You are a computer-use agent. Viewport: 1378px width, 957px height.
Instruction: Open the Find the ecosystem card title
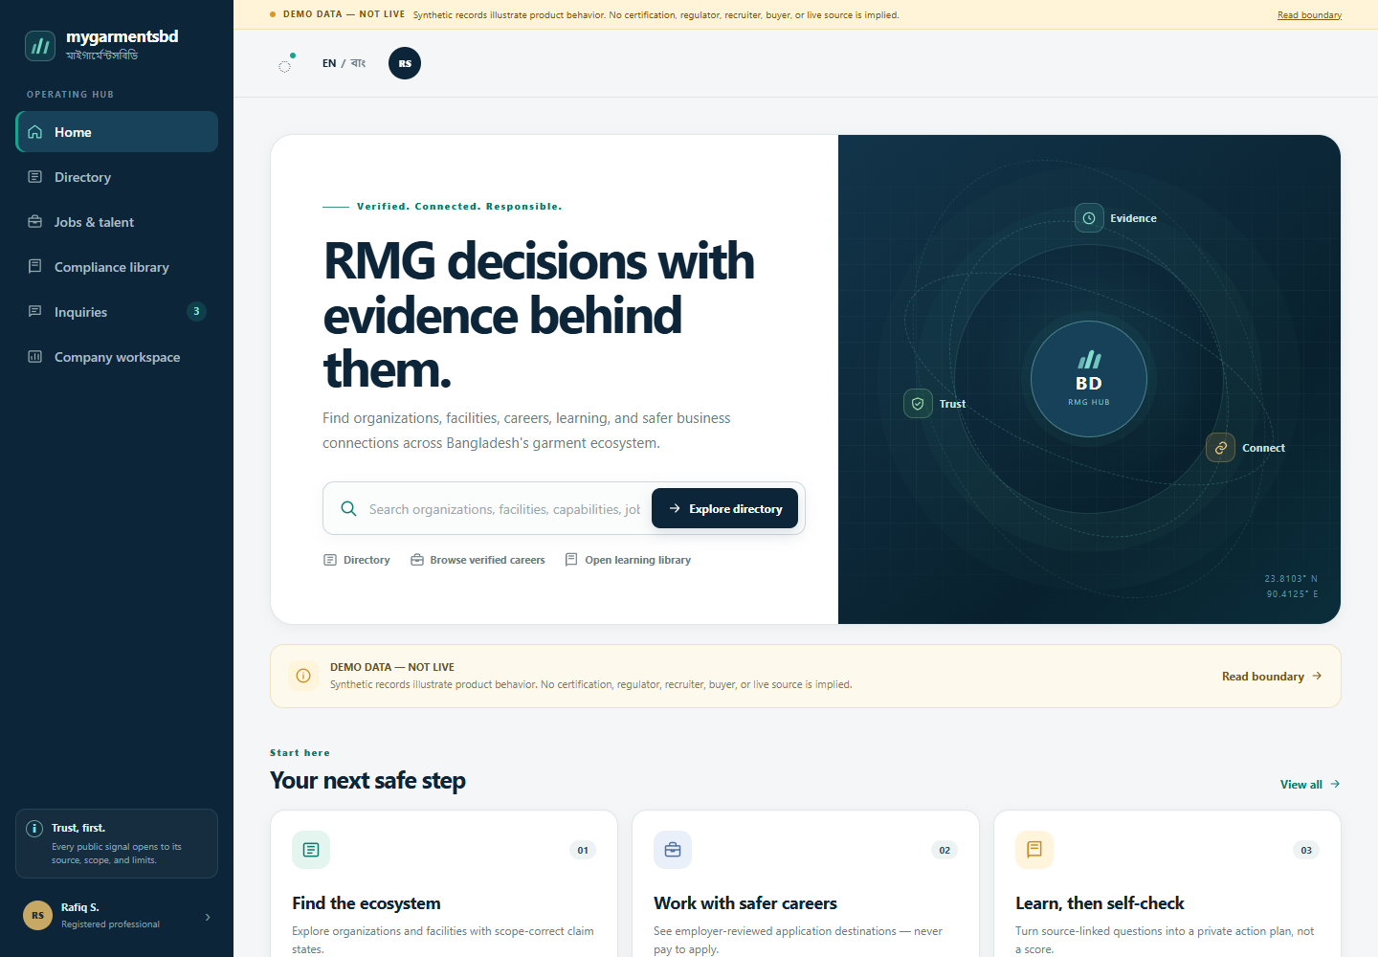click(x=367, y=903)
